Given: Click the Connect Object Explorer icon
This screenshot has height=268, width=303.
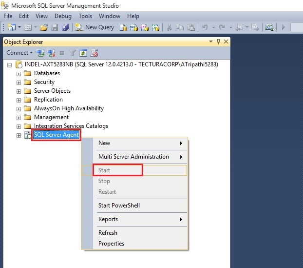Looking at the screenshot, I should tap(40, 53).
